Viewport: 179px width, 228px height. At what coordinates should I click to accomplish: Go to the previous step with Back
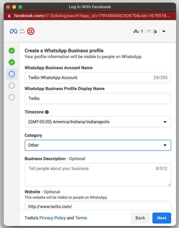tap(140, 218)
